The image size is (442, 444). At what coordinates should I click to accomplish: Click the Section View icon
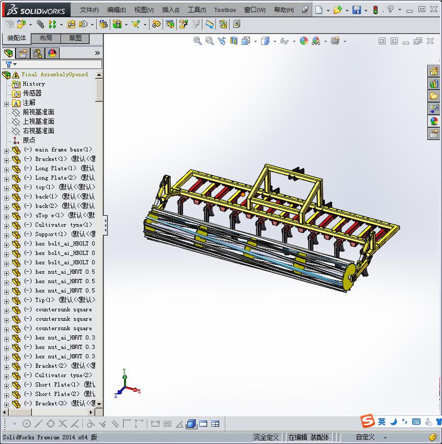tap(234, 41)
